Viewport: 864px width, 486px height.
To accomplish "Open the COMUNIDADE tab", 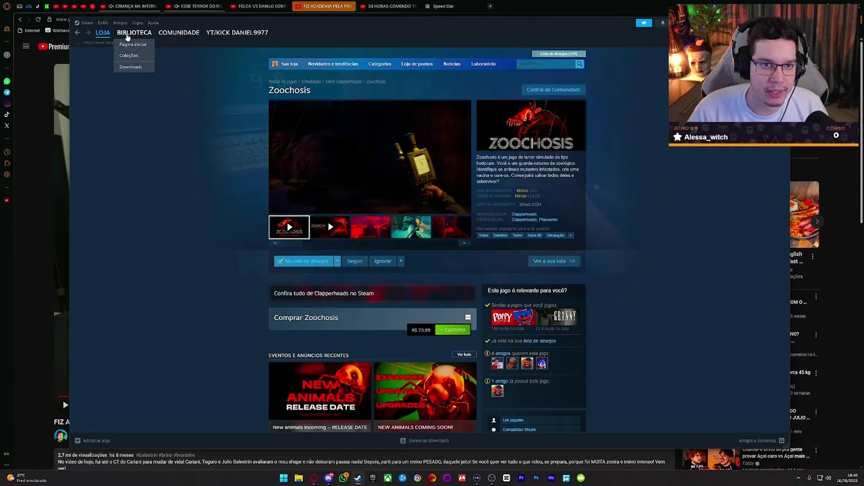I will coord(179,32).
